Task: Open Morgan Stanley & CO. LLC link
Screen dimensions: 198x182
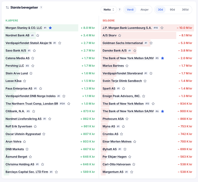Action: (24, 28)
